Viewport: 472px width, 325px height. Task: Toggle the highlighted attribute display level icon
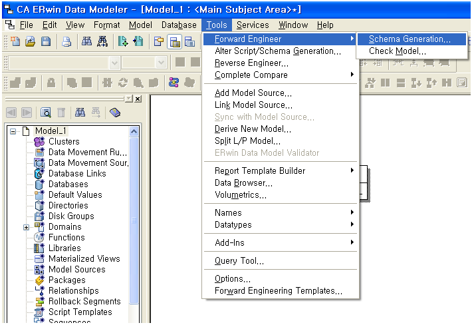175,41
